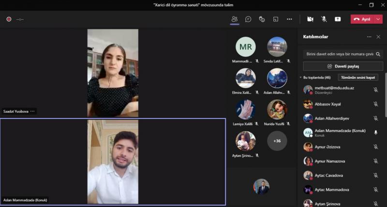The image size is (387, 207).
Task: Open participants panel more options ellipsis
Action: [369, 37]
